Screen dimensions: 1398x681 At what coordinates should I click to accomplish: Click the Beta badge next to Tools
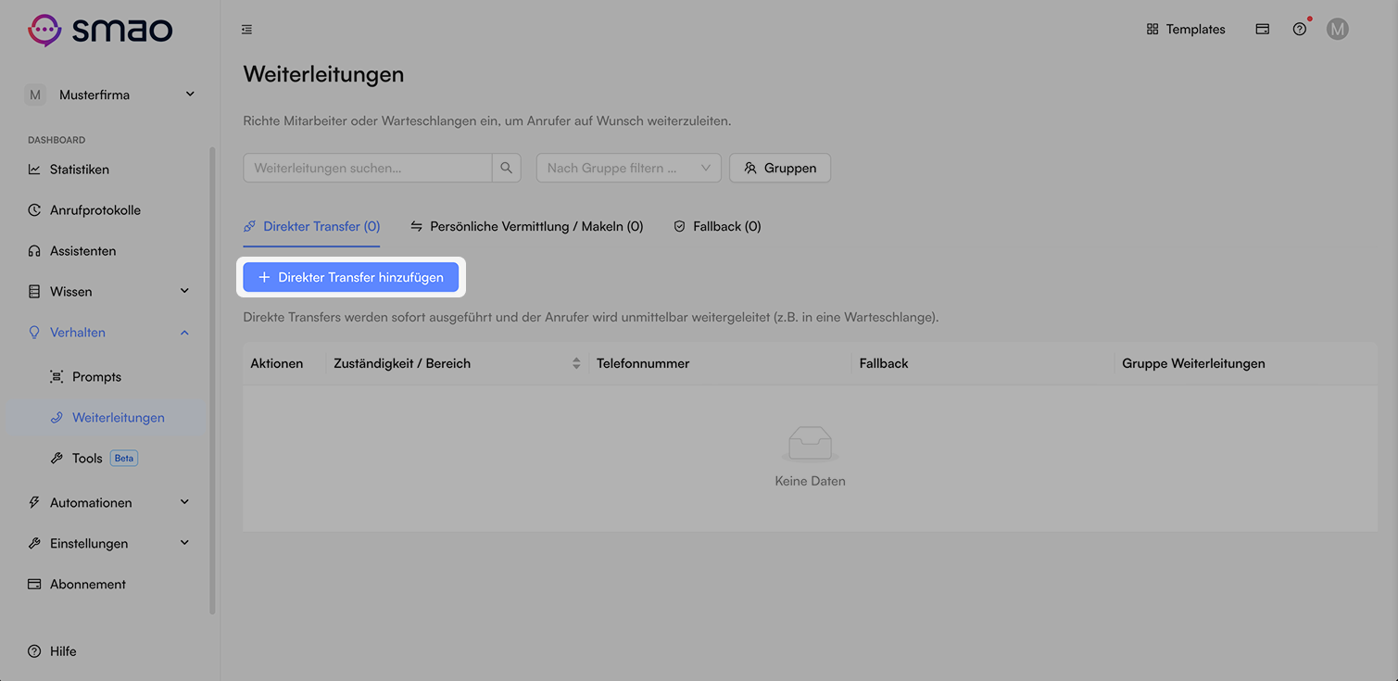(x=124, y=459)
